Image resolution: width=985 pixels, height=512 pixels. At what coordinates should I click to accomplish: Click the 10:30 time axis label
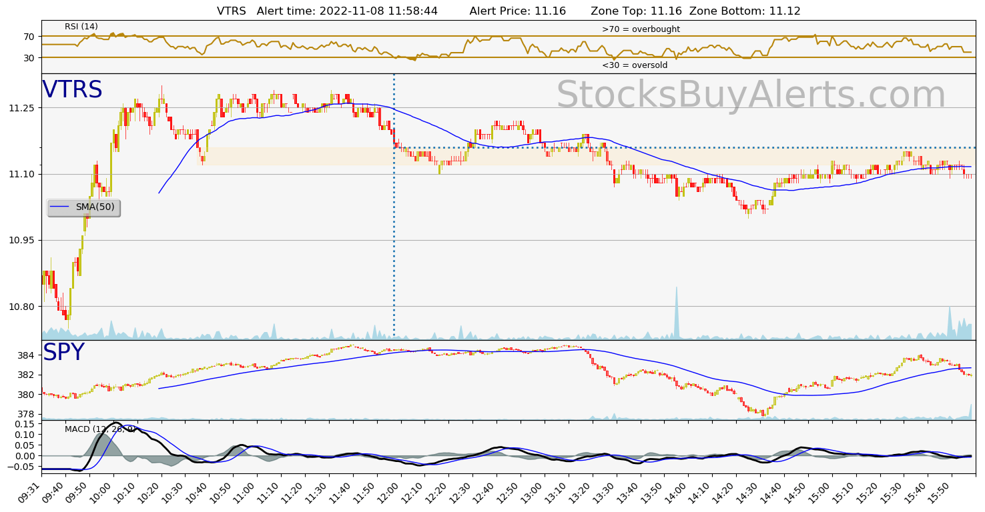[x=172, y=492]
